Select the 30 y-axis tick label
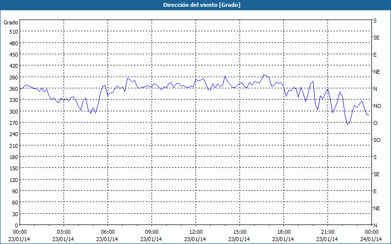The width and height of the screenshot is (391, 244). 15,214
